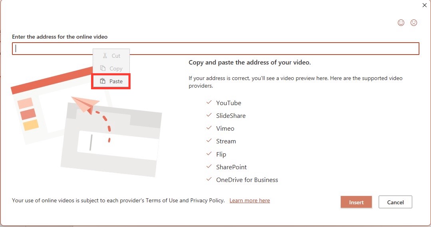Click the 'Copy and paste the address' heading
The image size is (431, 227).
click(x=250, y=63)
